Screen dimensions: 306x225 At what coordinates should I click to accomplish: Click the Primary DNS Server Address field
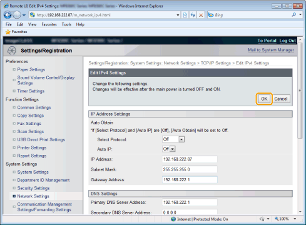[190, 202]
